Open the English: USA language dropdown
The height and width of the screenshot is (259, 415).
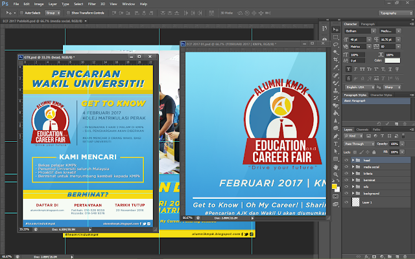tap(360, 87)
